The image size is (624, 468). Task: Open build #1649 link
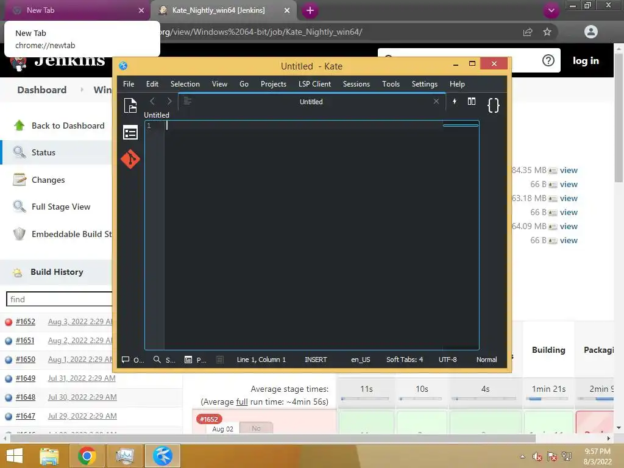[26, 378]
